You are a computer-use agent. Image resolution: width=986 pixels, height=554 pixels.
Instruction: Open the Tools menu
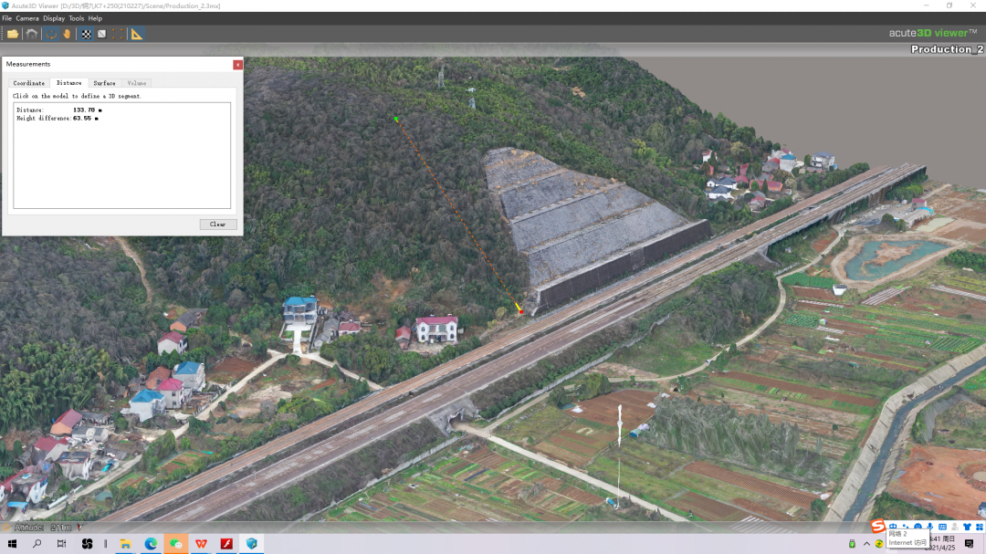77,18
